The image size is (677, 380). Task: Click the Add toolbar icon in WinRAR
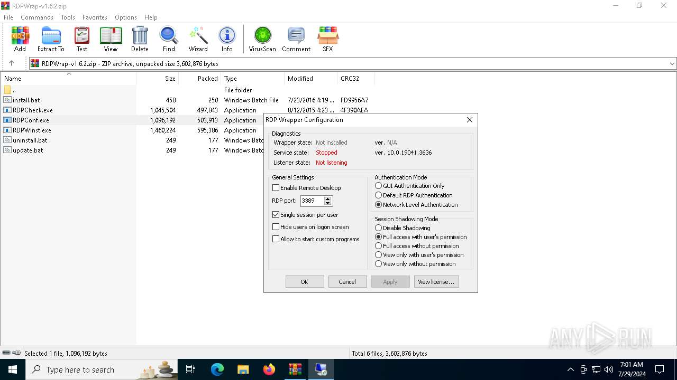pos(20,40)
